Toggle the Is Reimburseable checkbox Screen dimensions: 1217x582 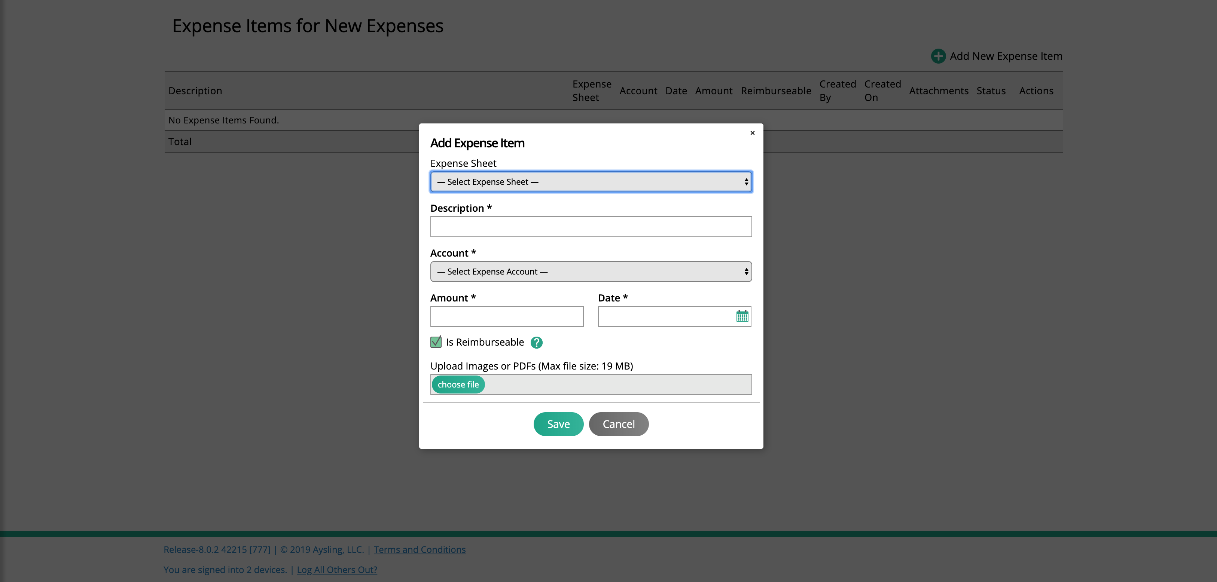436,341
